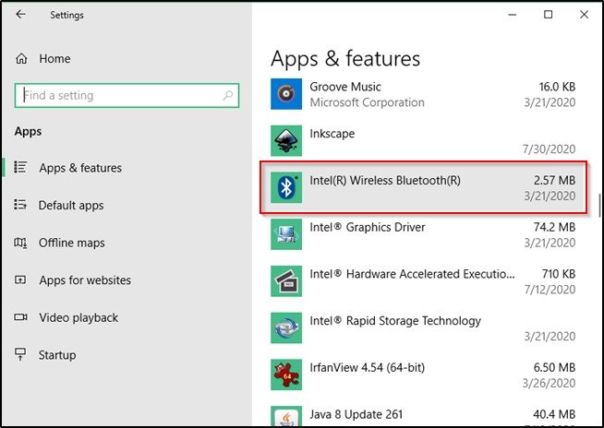Screen dimensions: 604x428
Task: Select Java 8 Update 261 entry
Action: 423,415
